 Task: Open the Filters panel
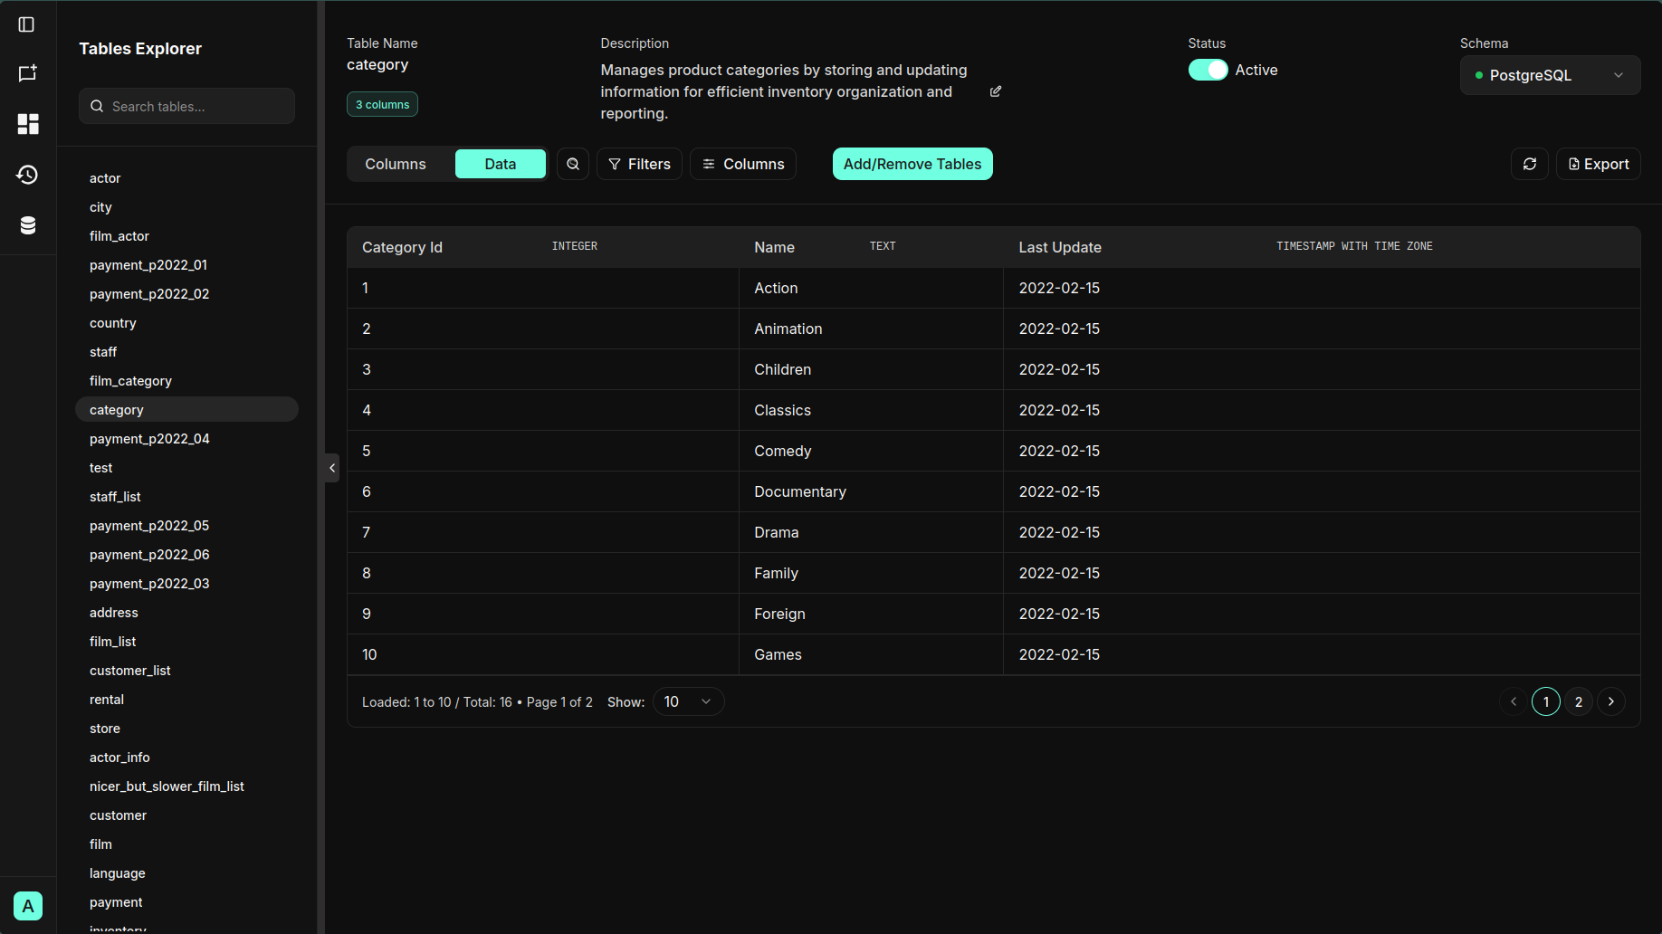pos(639,164)
